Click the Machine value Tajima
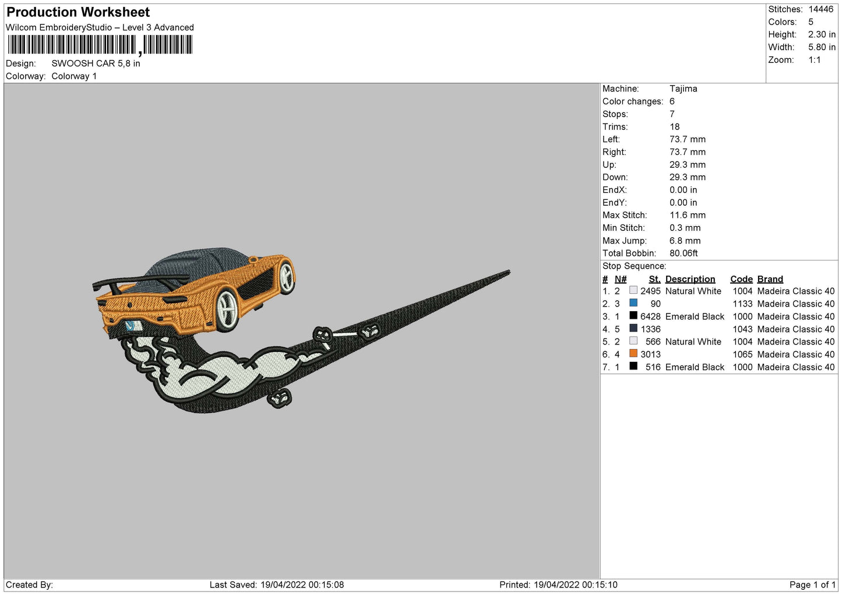 (683, 89)
